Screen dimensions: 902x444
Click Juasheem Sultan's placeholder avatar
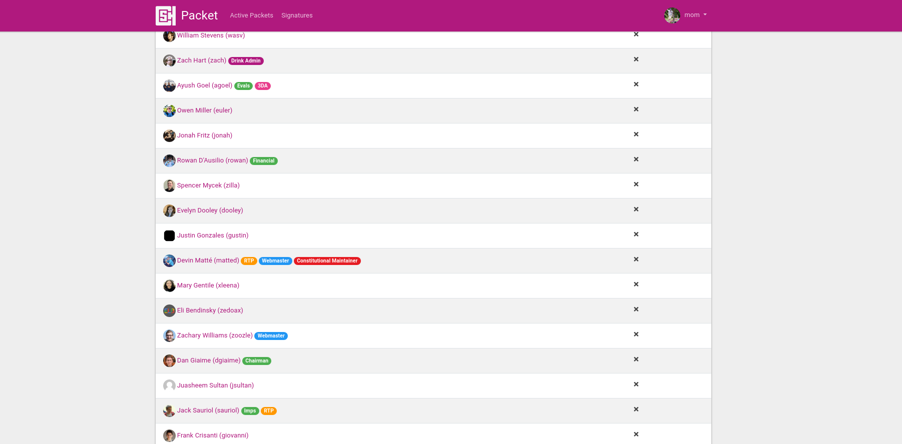[x=169, y=385]
